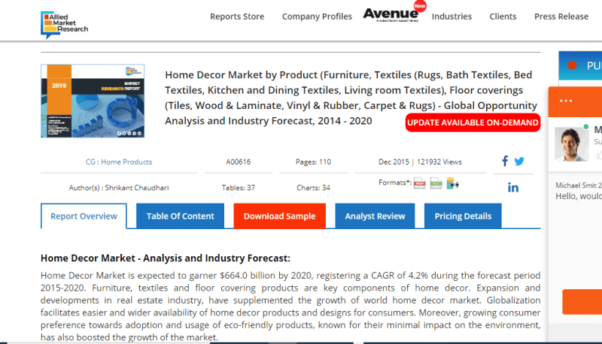Open the chat widget three-dots menu

pyautogui.click(x=567, y=101)
